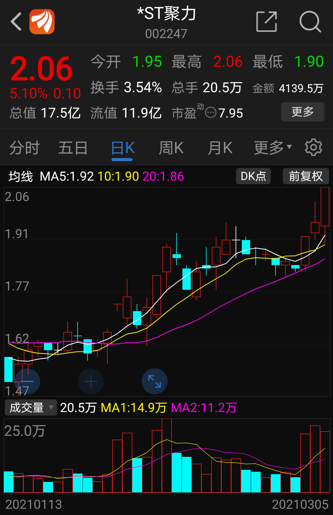Expand the 更多 chart period dropdown
This screenshot has height=515, width=333.
point(273,148)
